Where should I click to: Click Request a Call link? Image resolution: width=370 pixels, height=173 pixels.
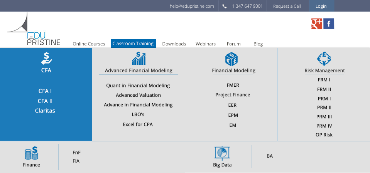click(287, 6)
